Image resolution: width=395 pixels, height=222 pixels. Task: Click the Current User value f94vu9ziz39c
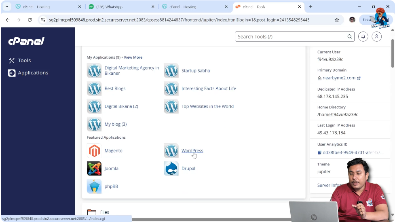(x=330, y=59)
